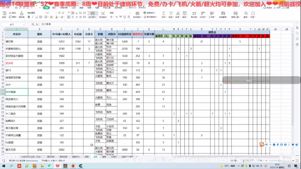
Task: Open the Name Box dropdown arrow
Action: (24, 24)
